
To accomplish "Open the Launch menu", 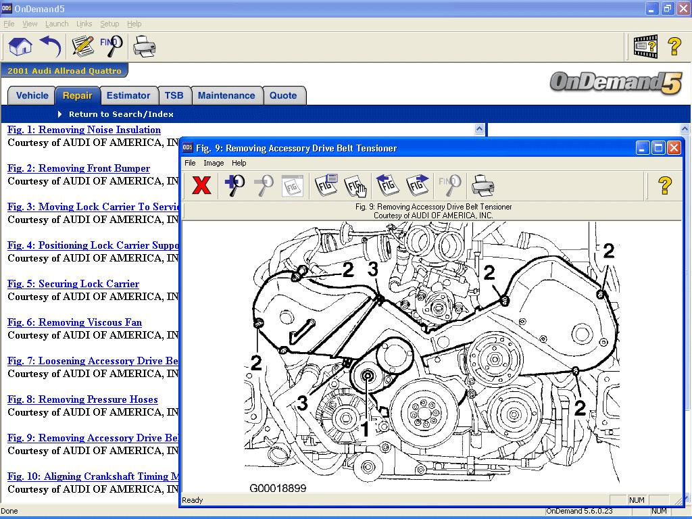I will 57,24.
